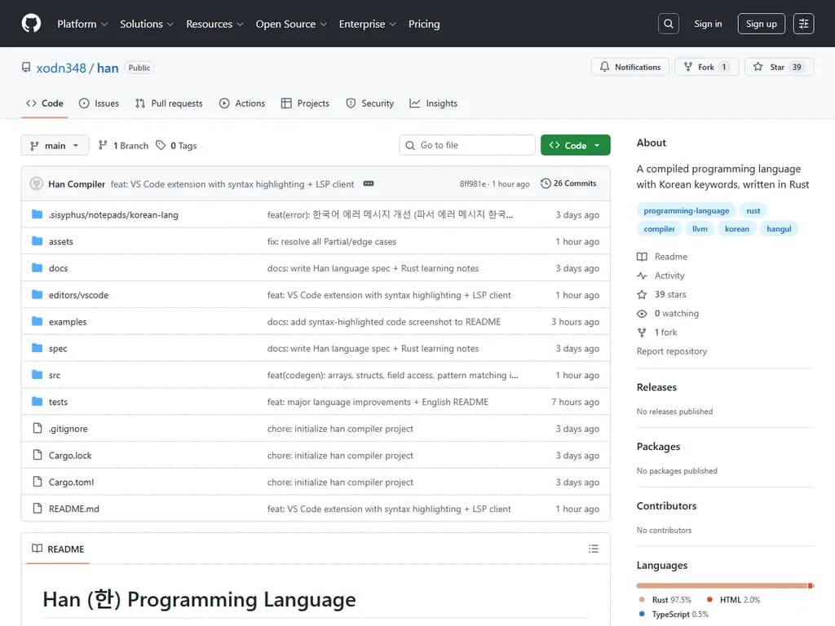
Task: Open the Report repository link
Action: tap(672, 351)
